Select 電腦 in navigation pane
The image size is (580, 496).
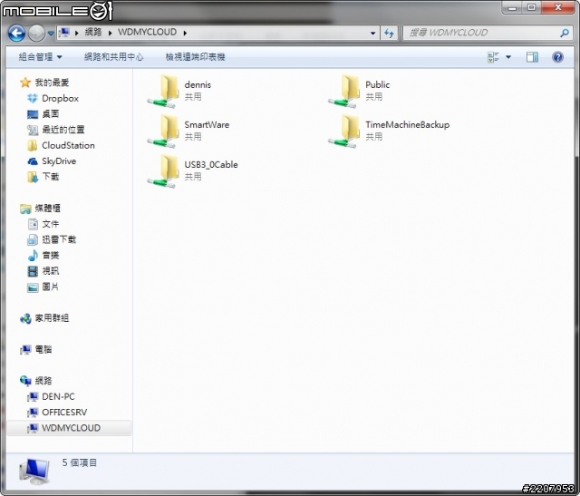coord(43,349)
